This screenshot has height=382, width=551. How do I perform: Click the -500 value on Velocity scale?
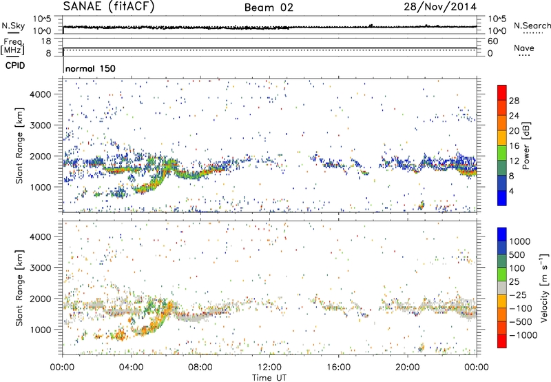(520, 321)
